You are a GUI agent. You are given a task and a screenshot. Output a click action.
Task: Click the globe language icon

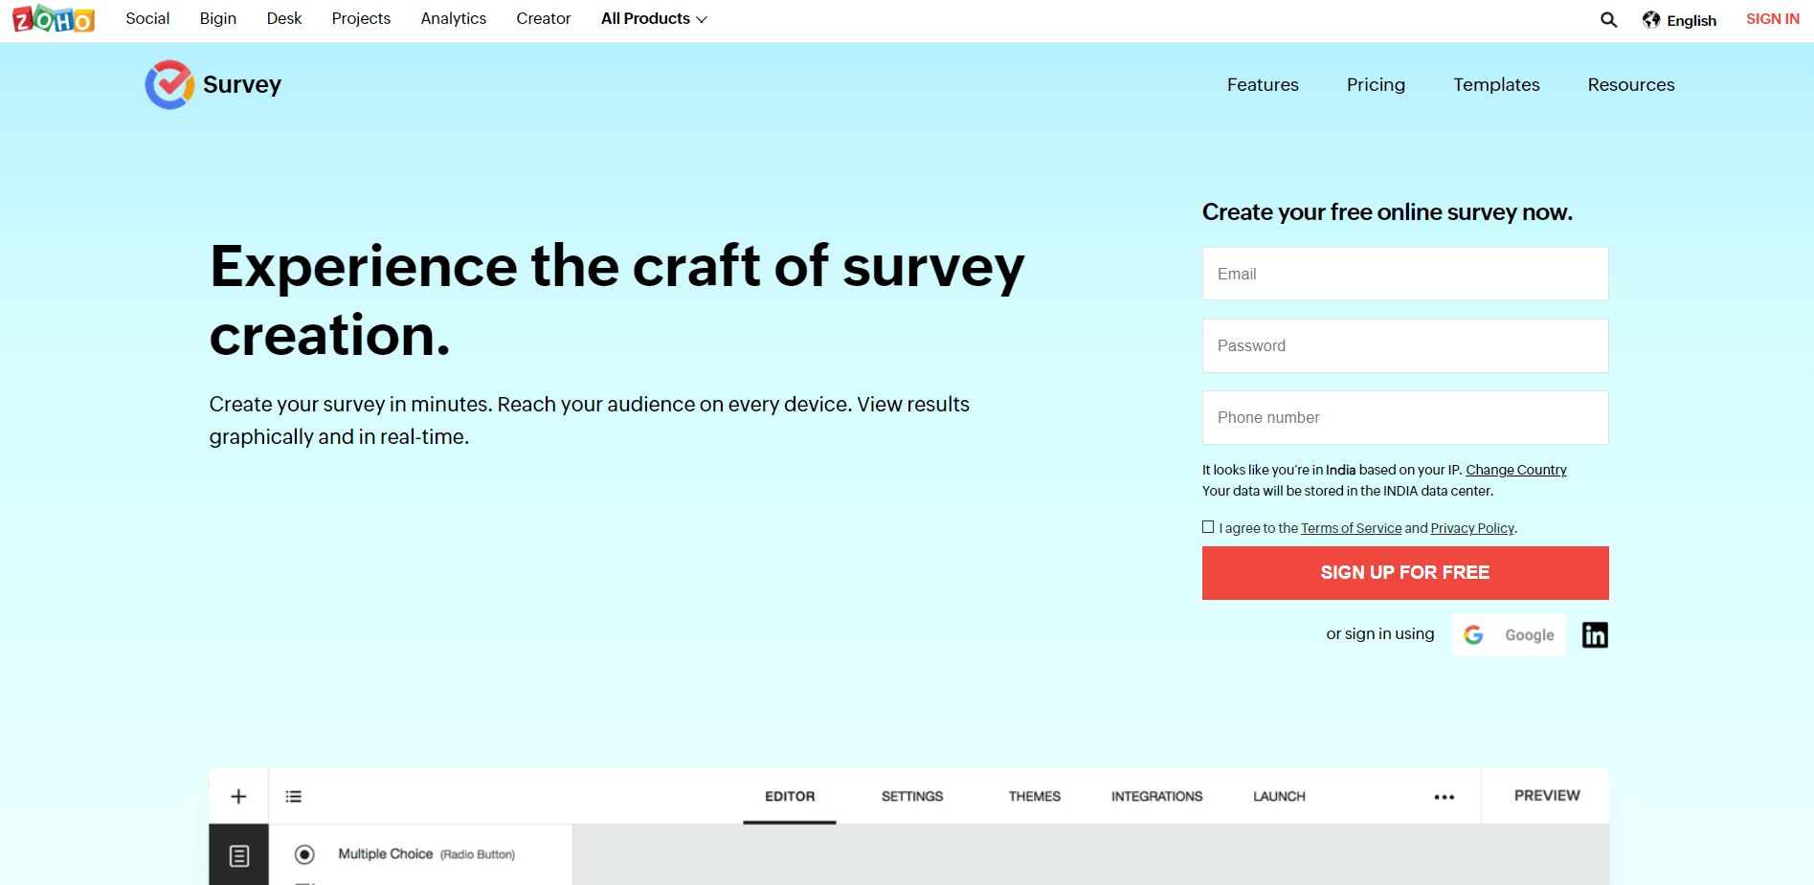(x=1651, y=19)
